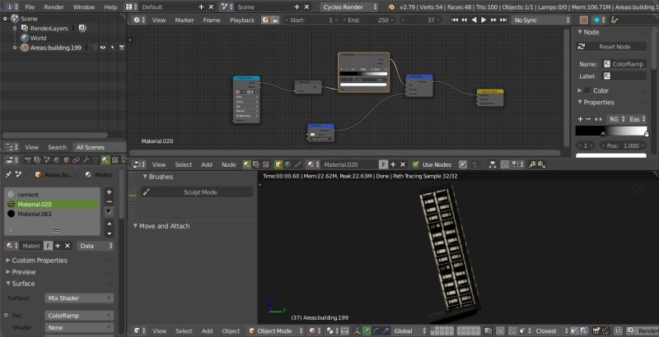The height and width of the screenshot is (337, 659).
Task: Open the Object Mode dropdown
Action: point(275,331)
